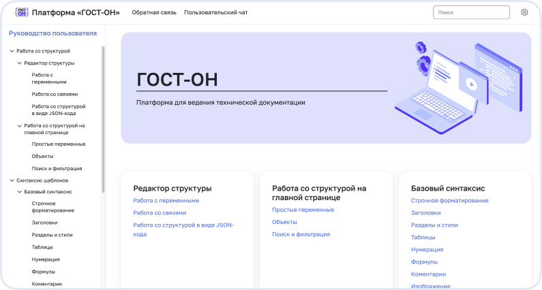Select Разделы и стили in the sidebar tree
Screen dimensions: 542x290
tap(52, 235)
